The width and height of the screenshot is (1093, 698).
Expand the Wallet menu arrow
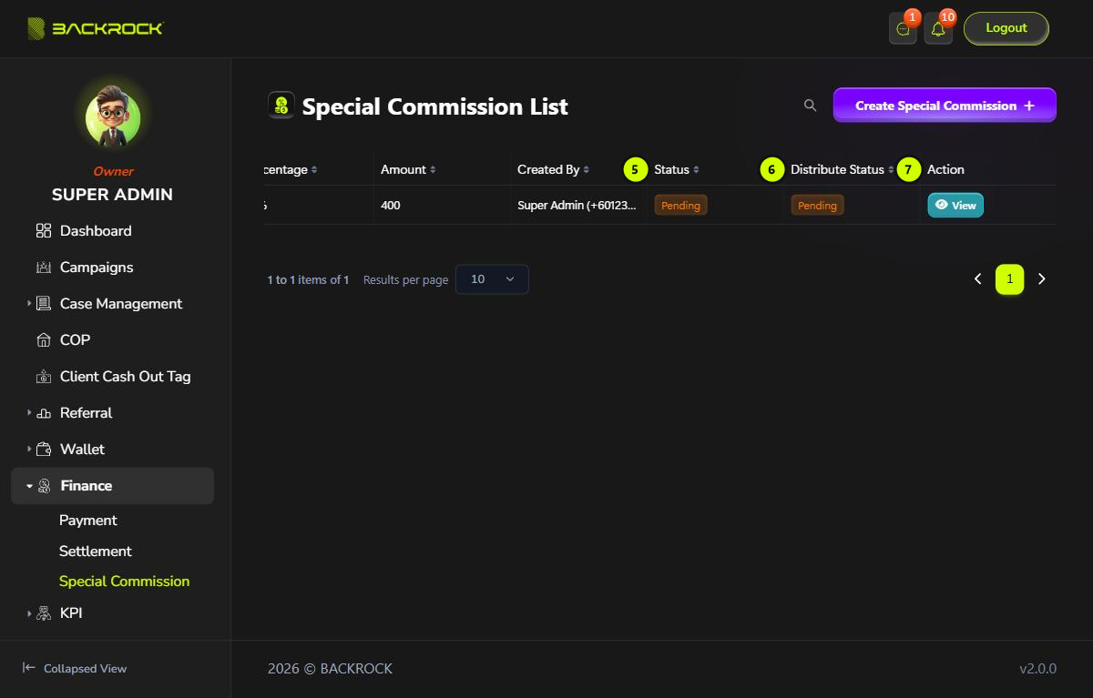29,450
